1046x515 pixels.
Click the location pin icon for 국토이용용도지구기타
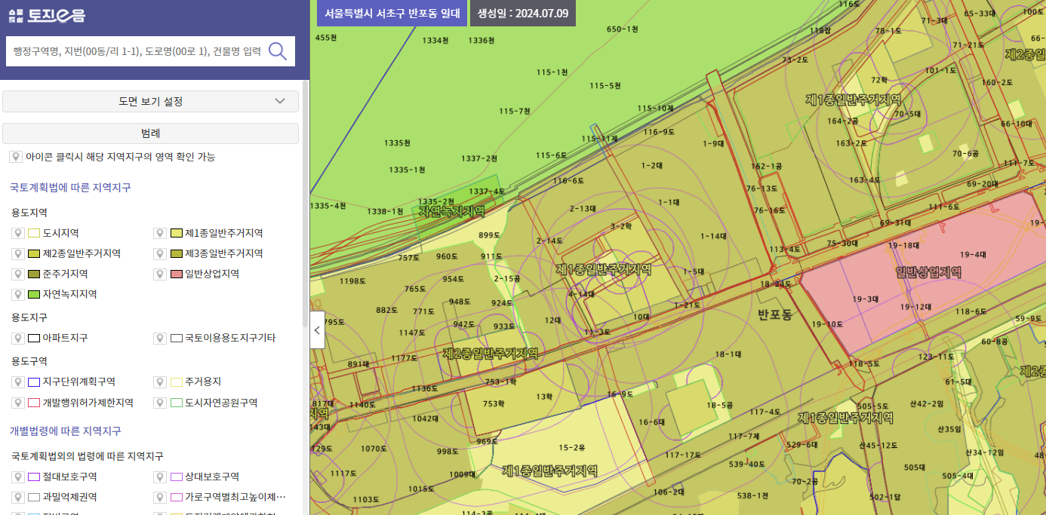point(159,338)
